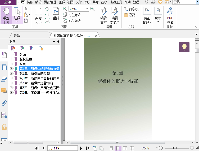
Task: Open the Comments sidebar icon
Action: (4, 91)
